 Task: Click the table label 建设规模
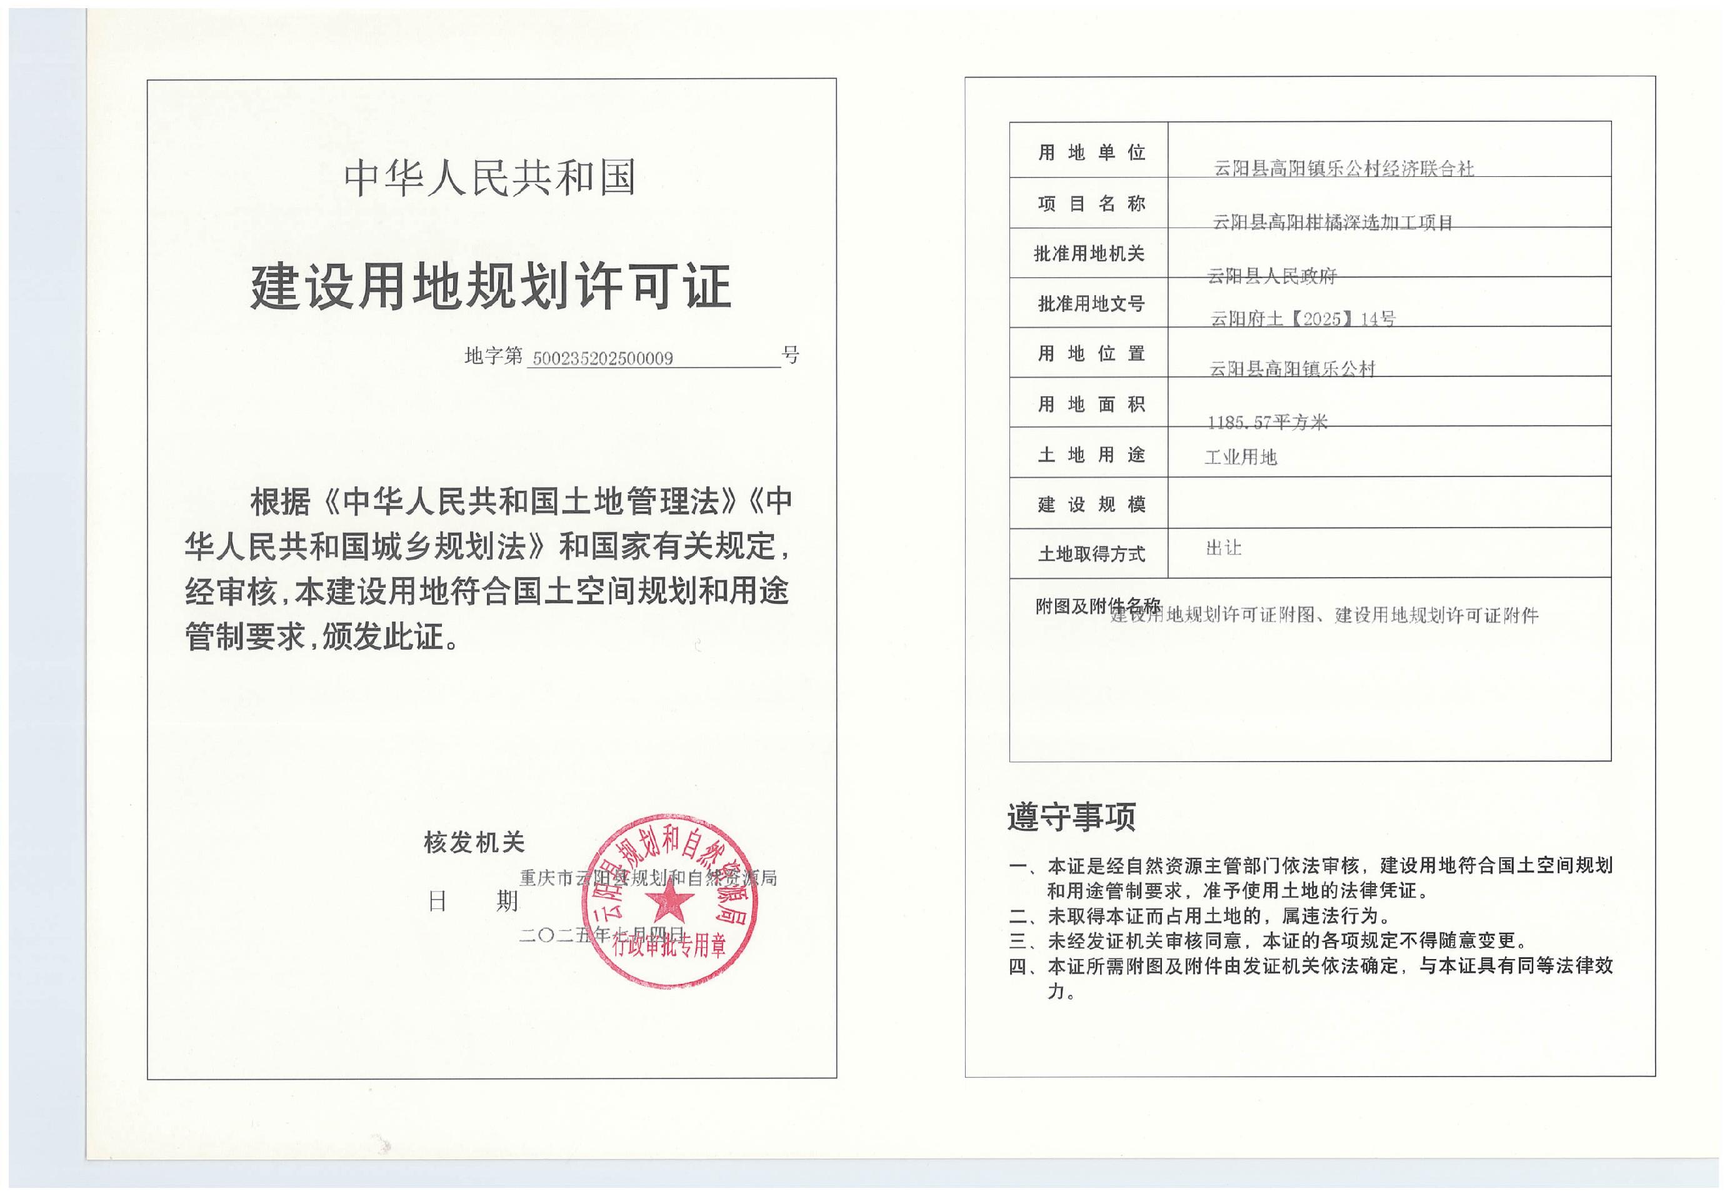(x=1091, y=505)
